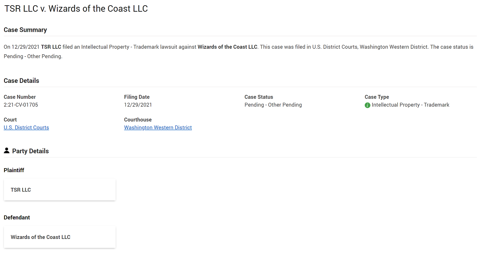Click the Plaintiff label
The width and height of the screenshot is (477, 253).
(x=14, y=170)
